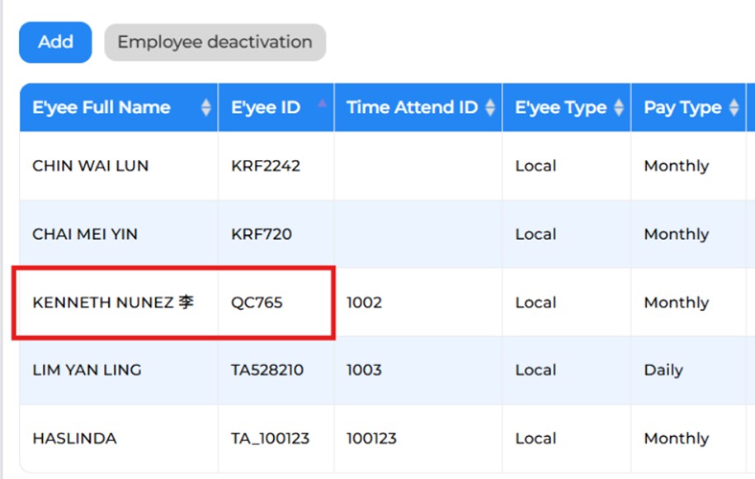Toggle E'yee ID sort arrow
Image resolution: width=755 pixels, height=479 pixels.
[322, 103]
